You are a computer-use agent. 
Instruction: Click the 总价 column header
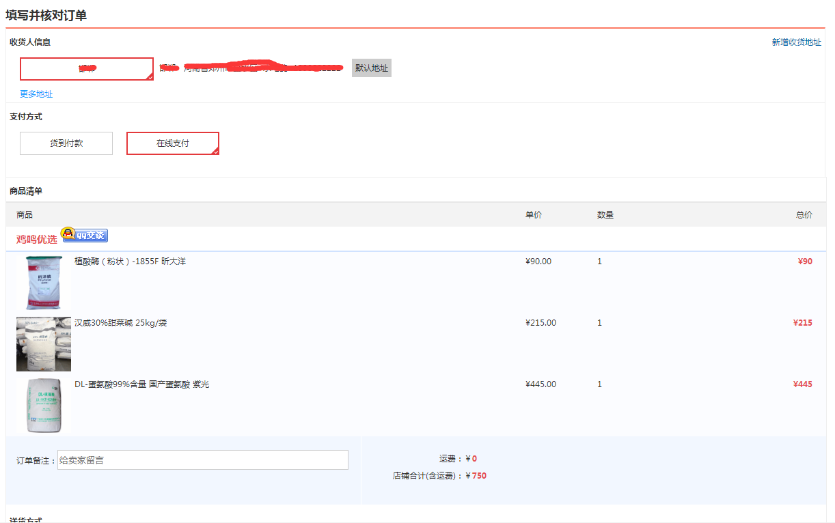[804, 215]
